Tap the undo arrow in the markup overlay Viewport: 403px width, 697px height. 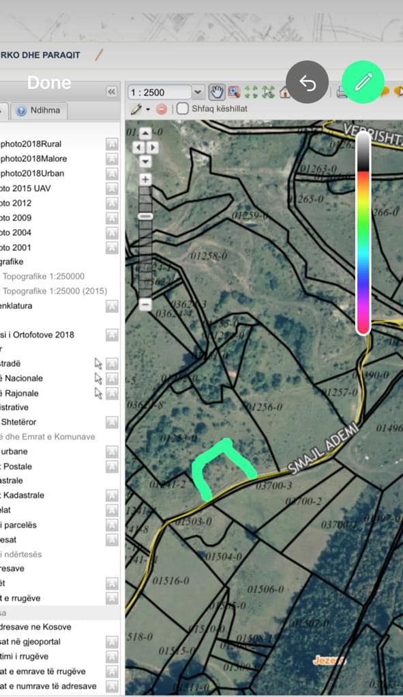point(308,82)
